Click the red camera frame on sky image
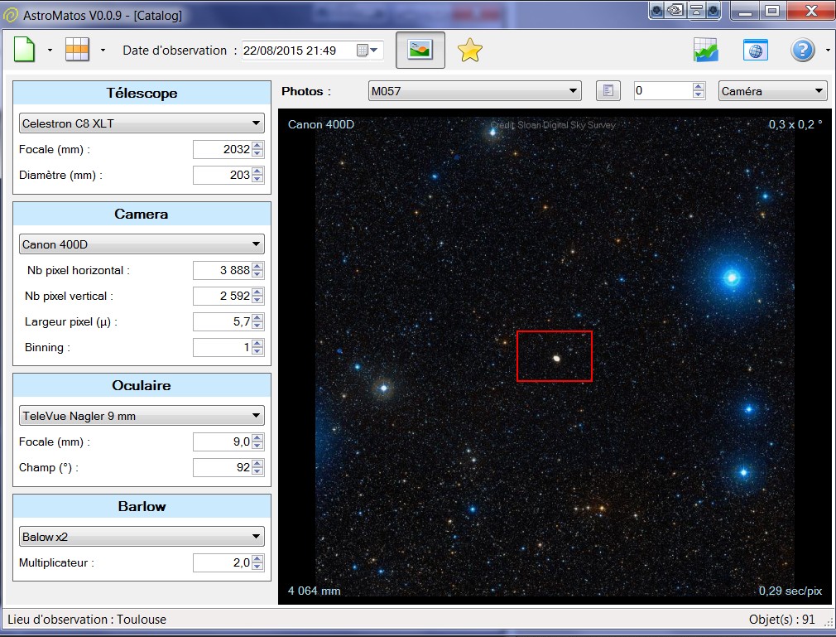The height and width of the screenshot is (637, 836). coord(555,356)
